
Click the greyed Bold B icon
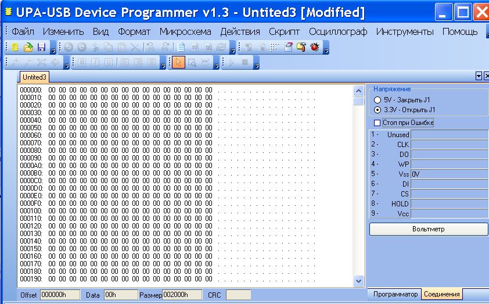point(82,62)
